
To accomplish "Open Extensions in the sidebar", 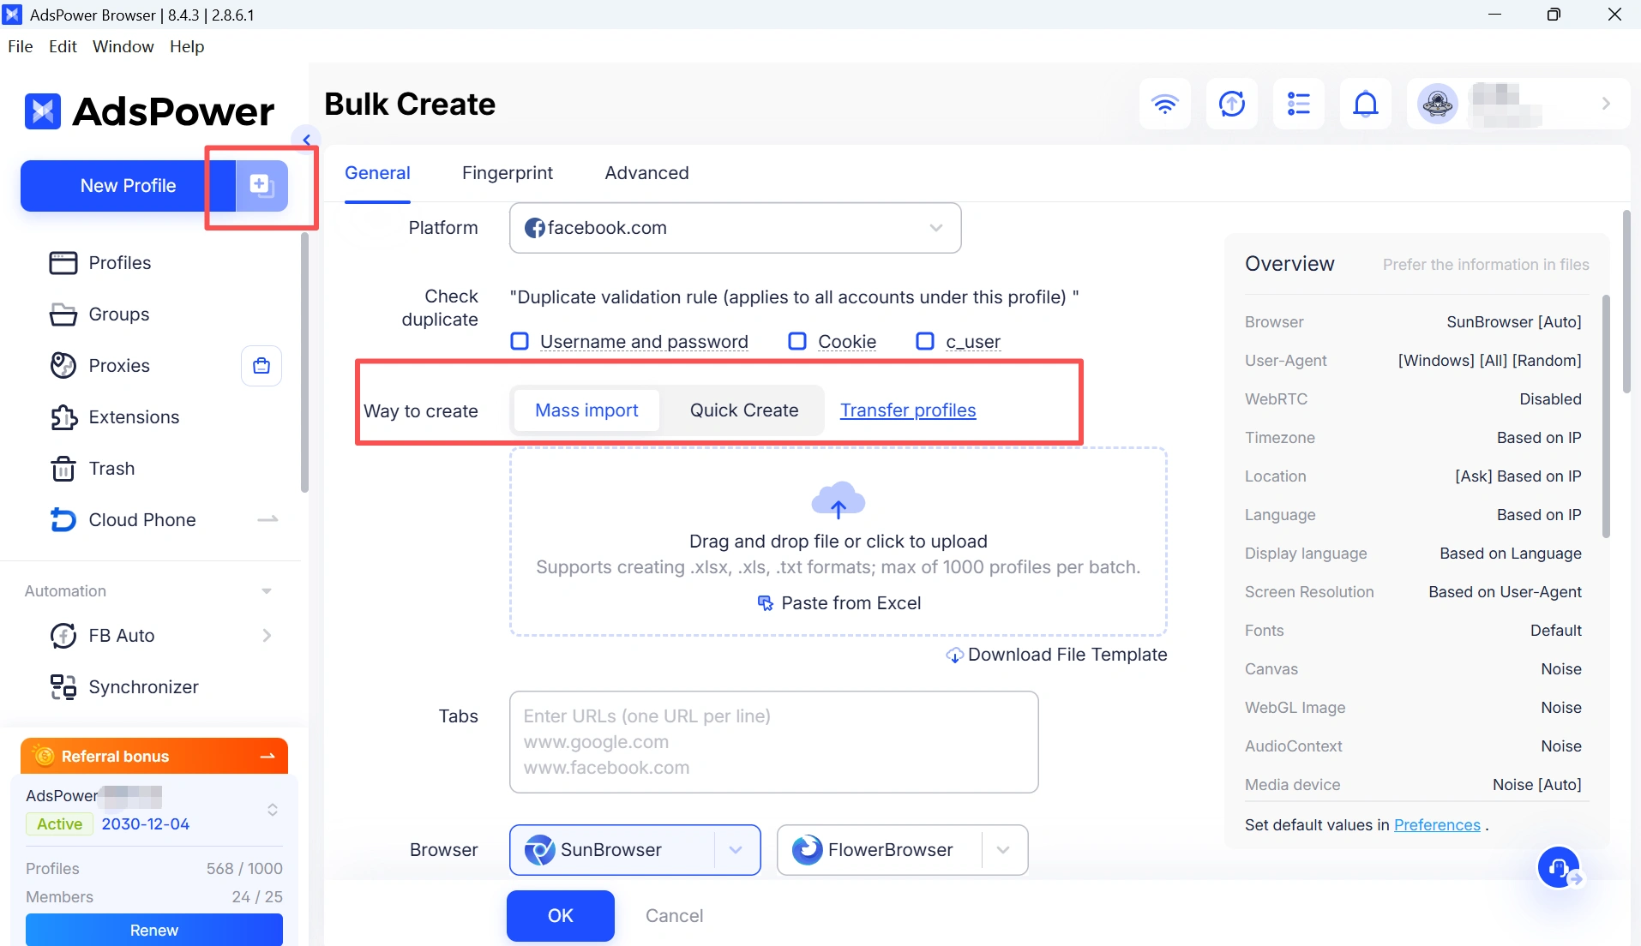I will tap(115, 417).
